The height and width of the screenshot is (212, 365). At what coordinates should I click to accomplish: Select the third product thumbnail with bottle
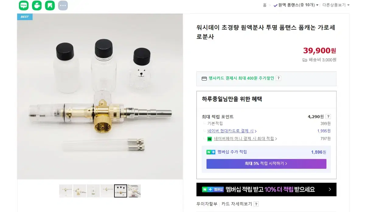click(x=93, y=191)
